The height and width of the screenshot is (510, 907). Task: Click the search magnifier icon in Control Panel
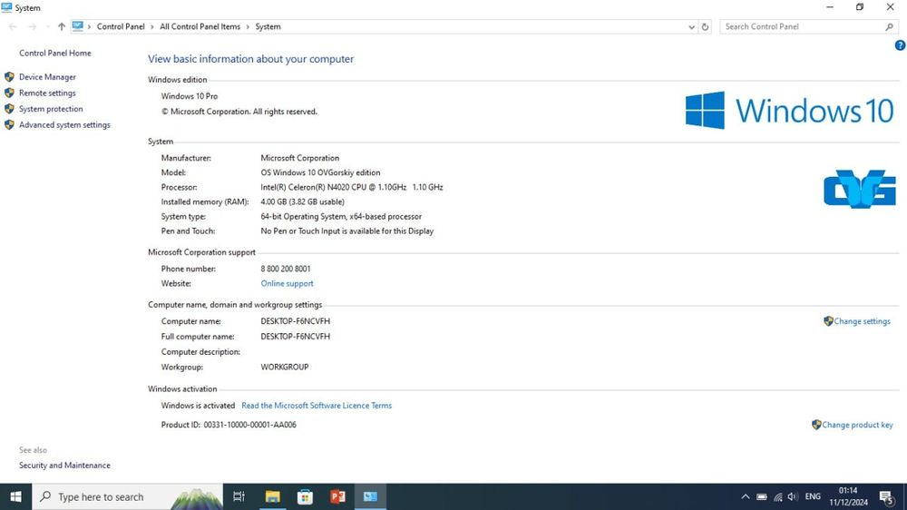889,26
